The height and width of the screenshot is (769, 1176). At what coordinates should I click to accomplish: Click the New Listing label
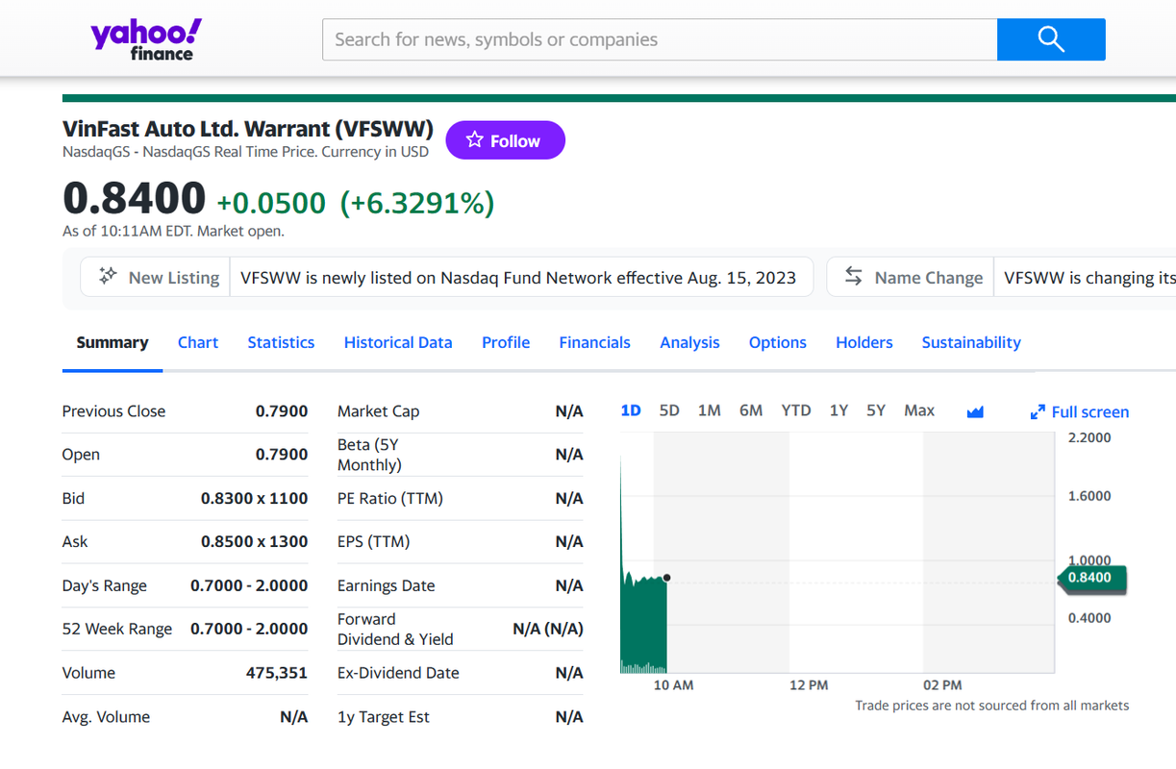pyautogui.click(x=174, y=278)
